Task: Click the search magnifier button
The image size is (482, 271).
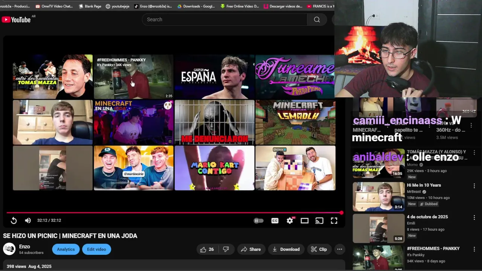Action: tap(317, 20)
